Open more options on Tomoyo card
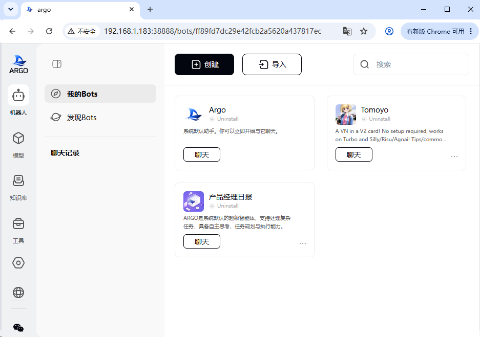 click(x=454, y=156)
